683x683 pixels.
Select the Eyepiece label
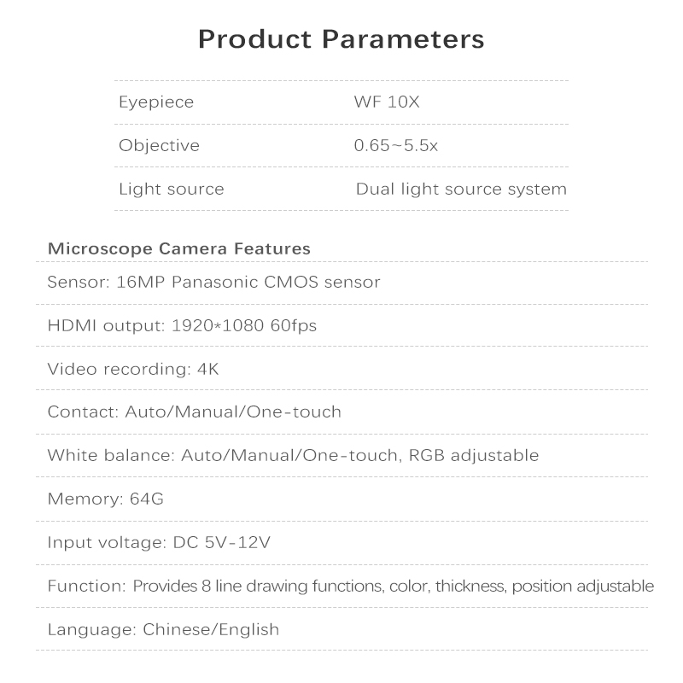[x=156, y=102]
